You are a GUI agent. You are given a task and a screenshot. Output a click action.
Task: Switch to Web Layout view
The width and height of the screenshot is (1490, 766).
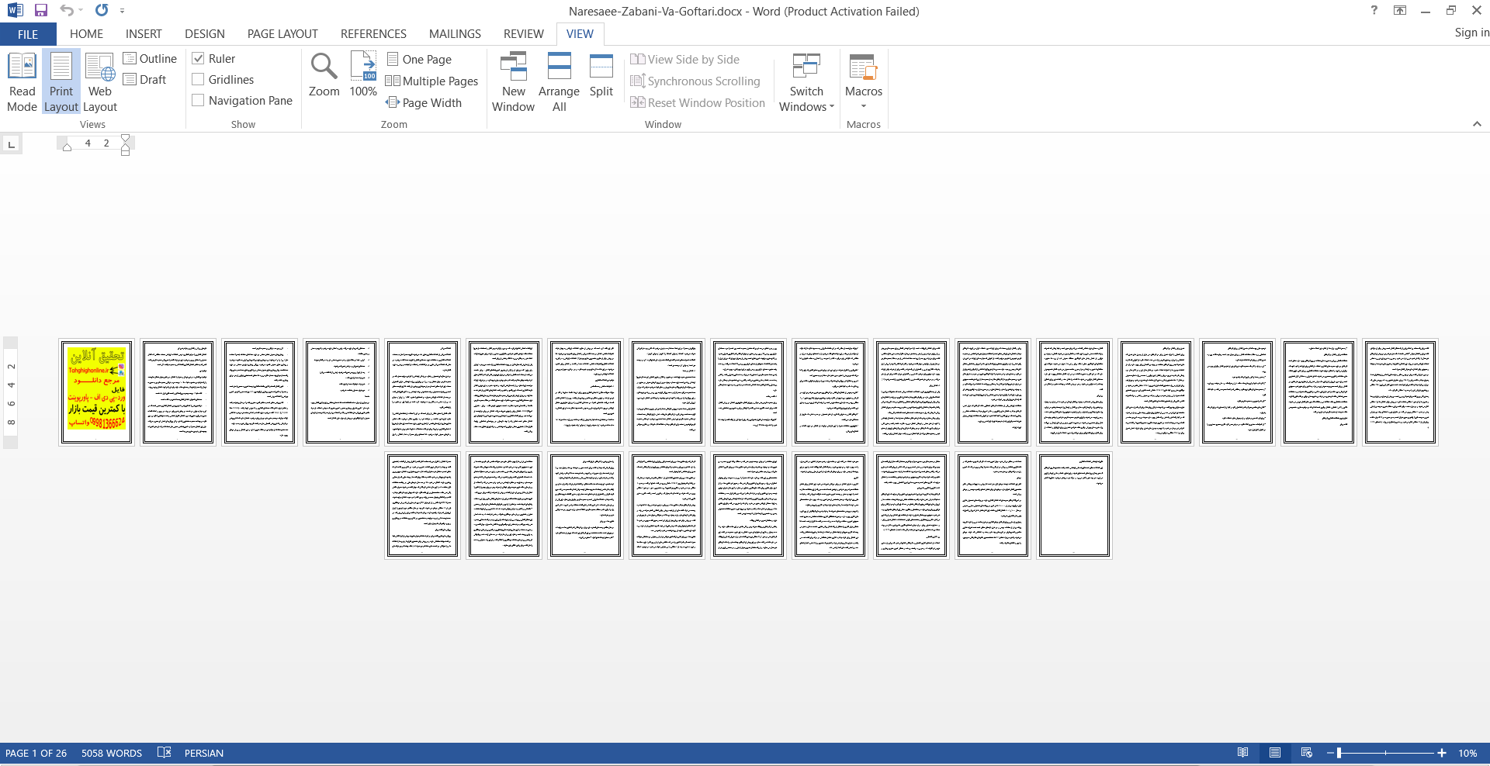click(x=100, y=82)
